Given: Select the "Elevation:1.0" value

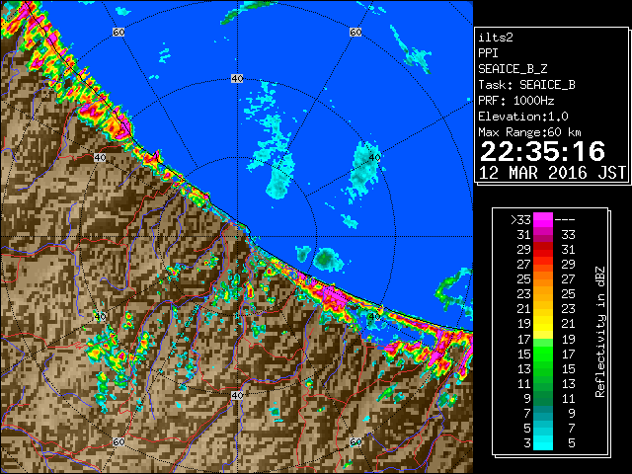Looking at the screenshot, I should point(522,117).
